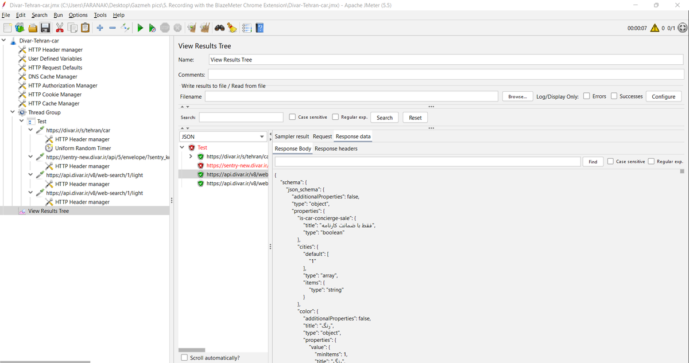Open the Run menu

[58, 15]
